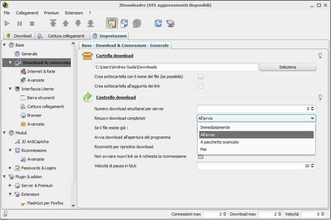Click the tree scrollbar up arrow
The image size is (331, 220).
[x=73, y=43]
